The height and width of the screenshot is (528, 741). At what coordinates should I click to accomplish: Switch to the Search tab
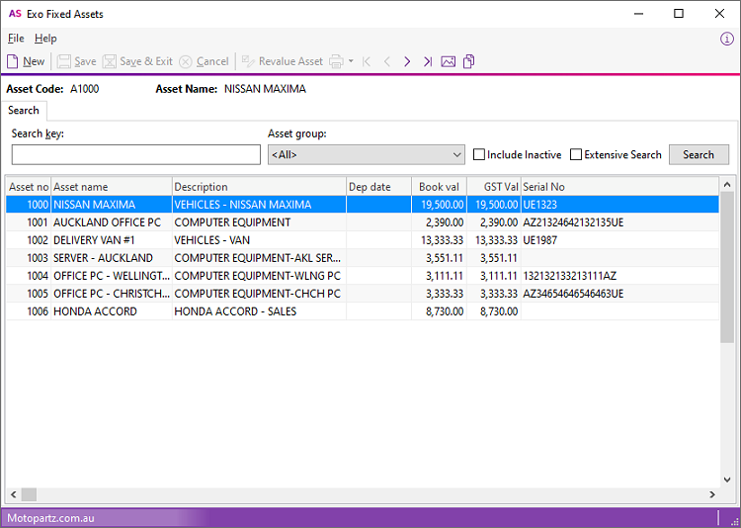[x=24, y=111]
